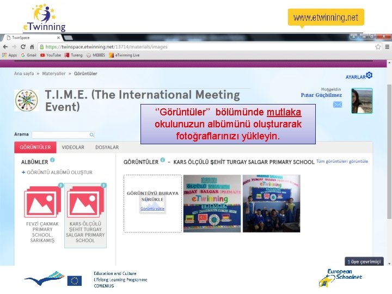Click the search magnifier icon
Image resolution: width=392 pixels, height=294 pixels.
pyautogui.click(x=92, y=135)
